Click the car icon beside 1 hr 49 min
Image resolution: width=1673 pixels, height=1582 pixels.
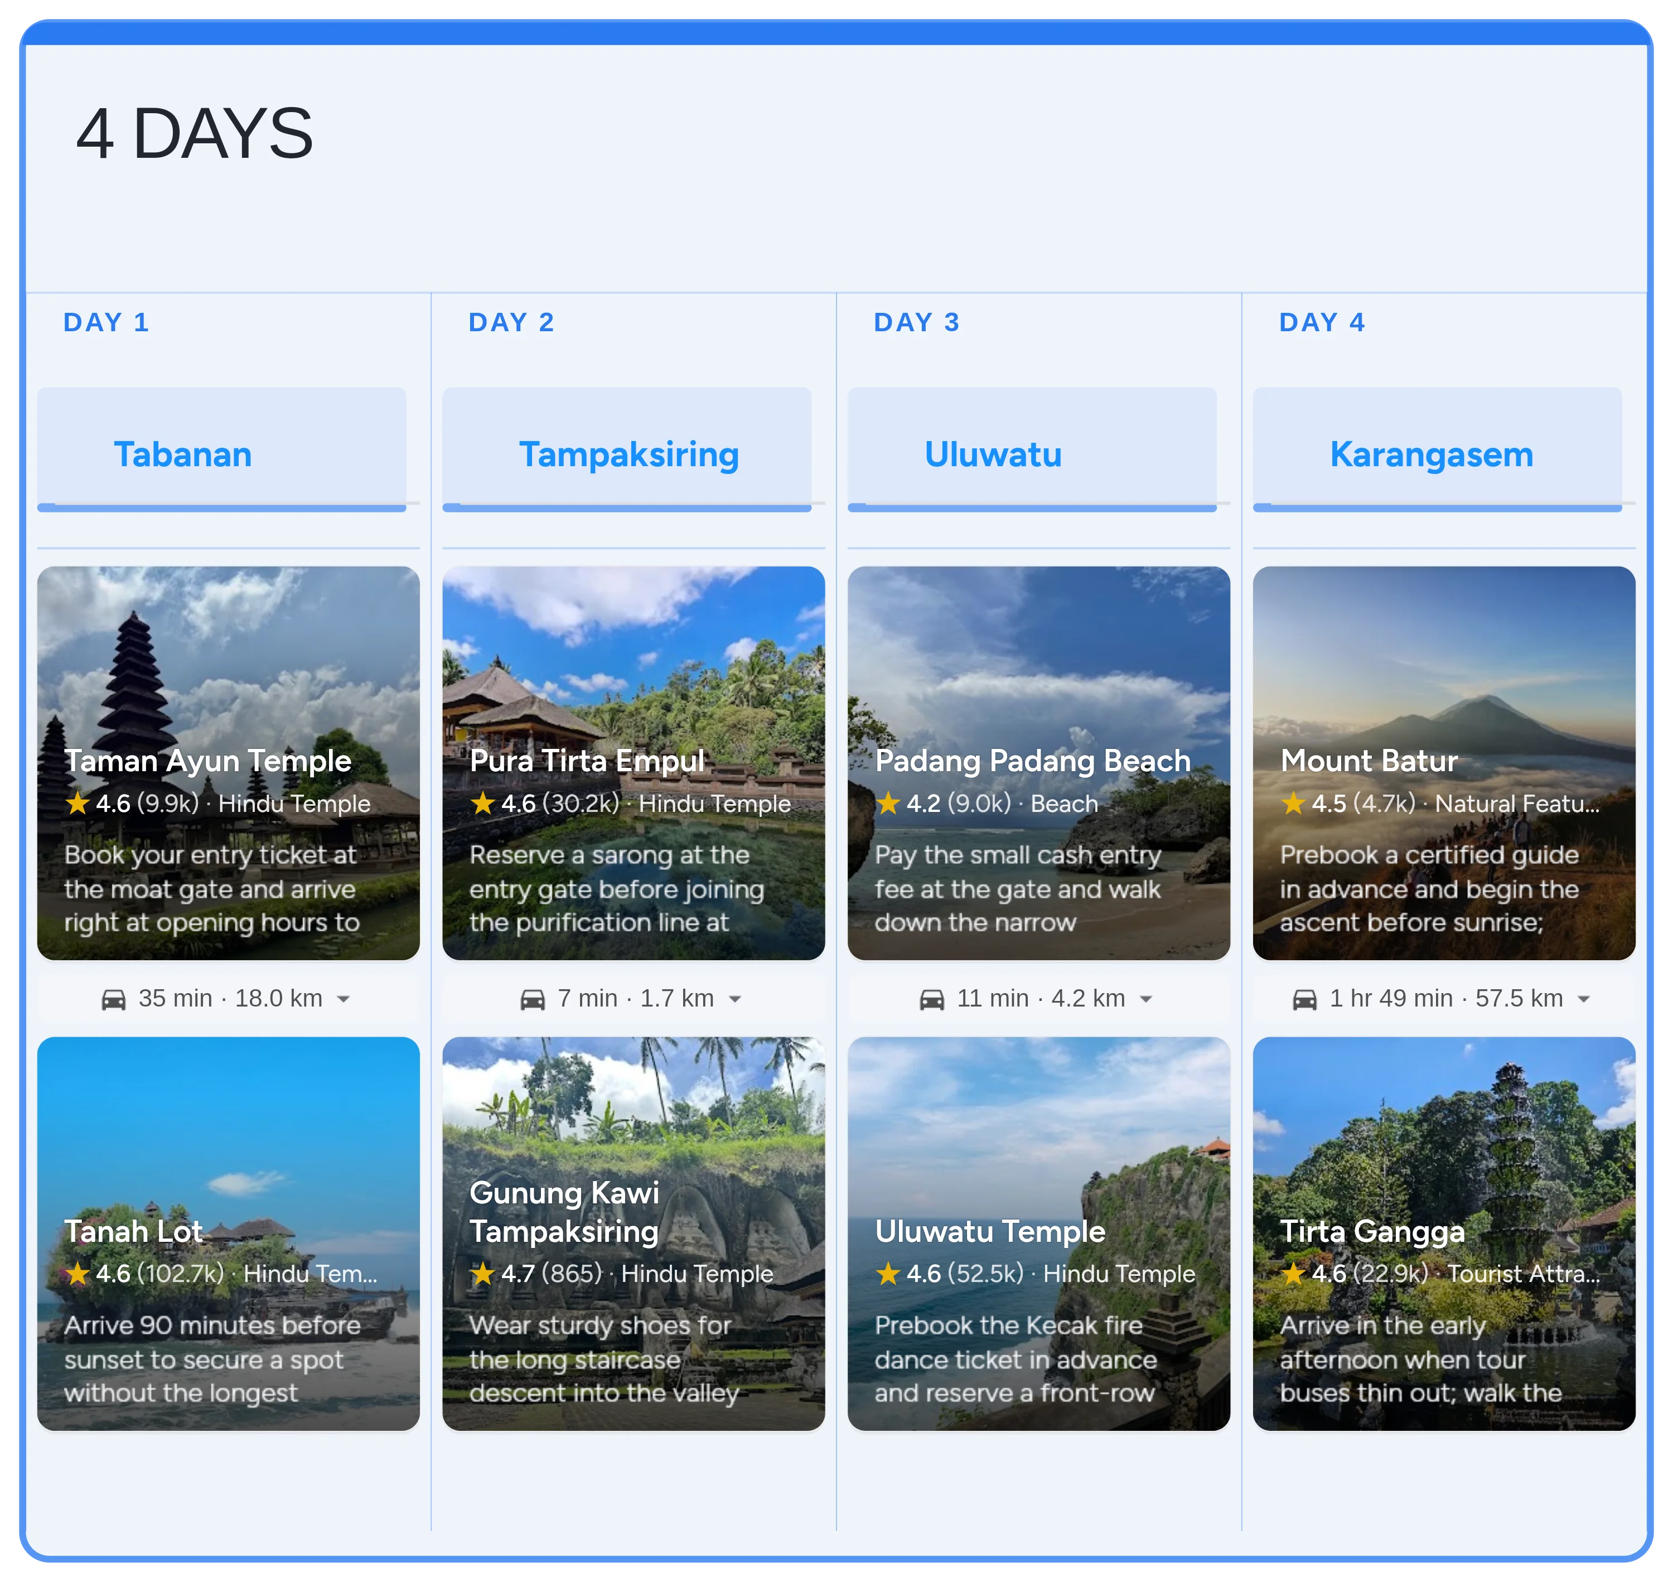(1305, 1000)
